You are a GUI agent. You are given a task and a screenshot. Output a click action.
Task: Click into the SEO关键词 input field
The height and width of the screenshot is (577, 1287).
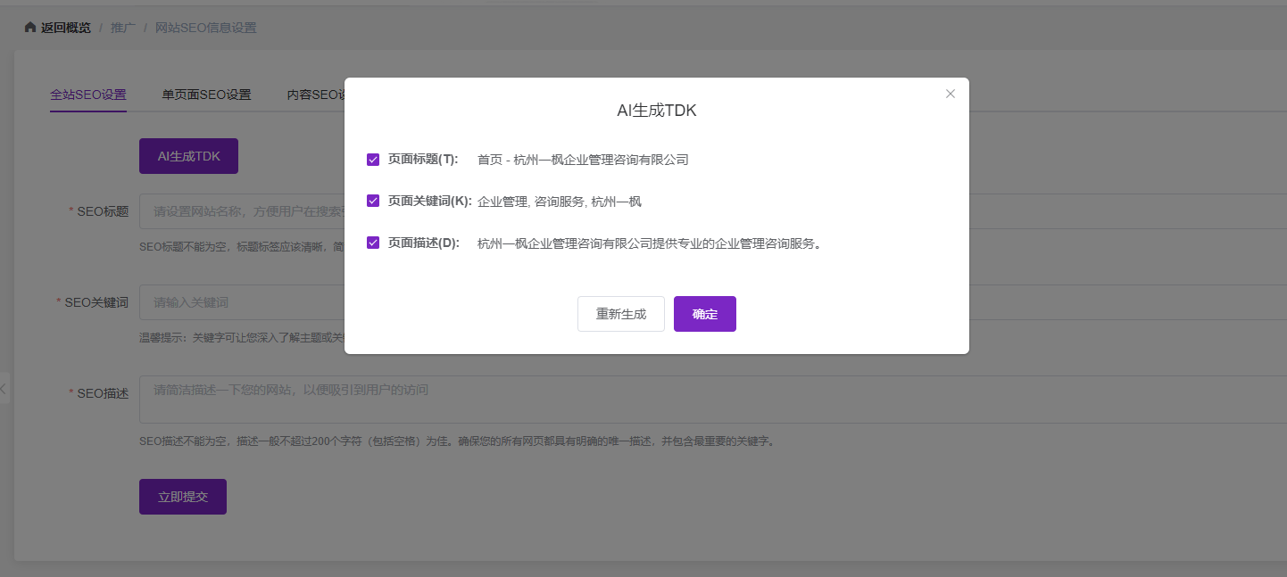click(x=241, y=302)
